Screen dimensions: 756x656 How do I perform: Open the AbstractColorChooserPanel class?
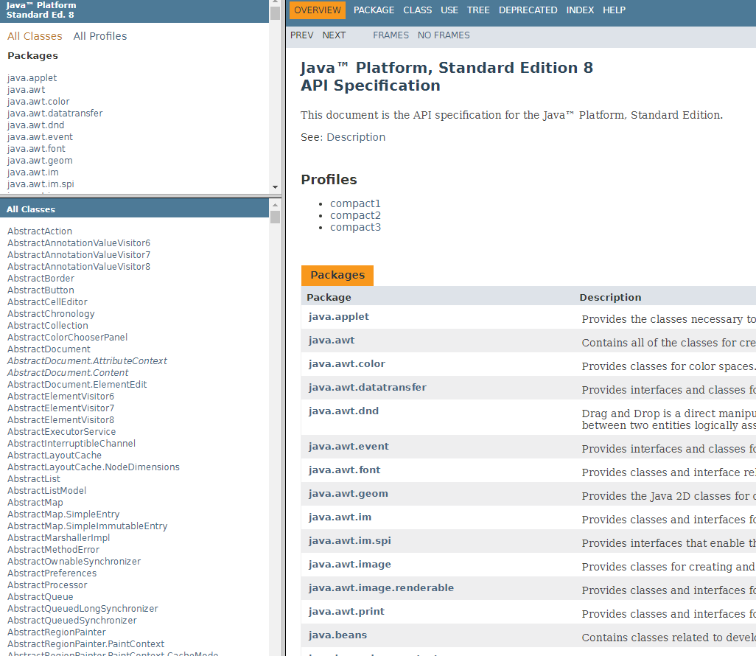[x=67, y=338]
